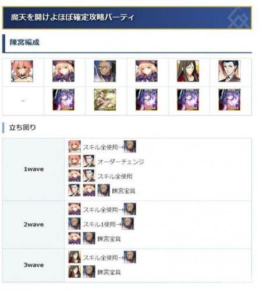Click the 陳宮編成 section heading
Screen dimensions: 259x291
point(24,42)
